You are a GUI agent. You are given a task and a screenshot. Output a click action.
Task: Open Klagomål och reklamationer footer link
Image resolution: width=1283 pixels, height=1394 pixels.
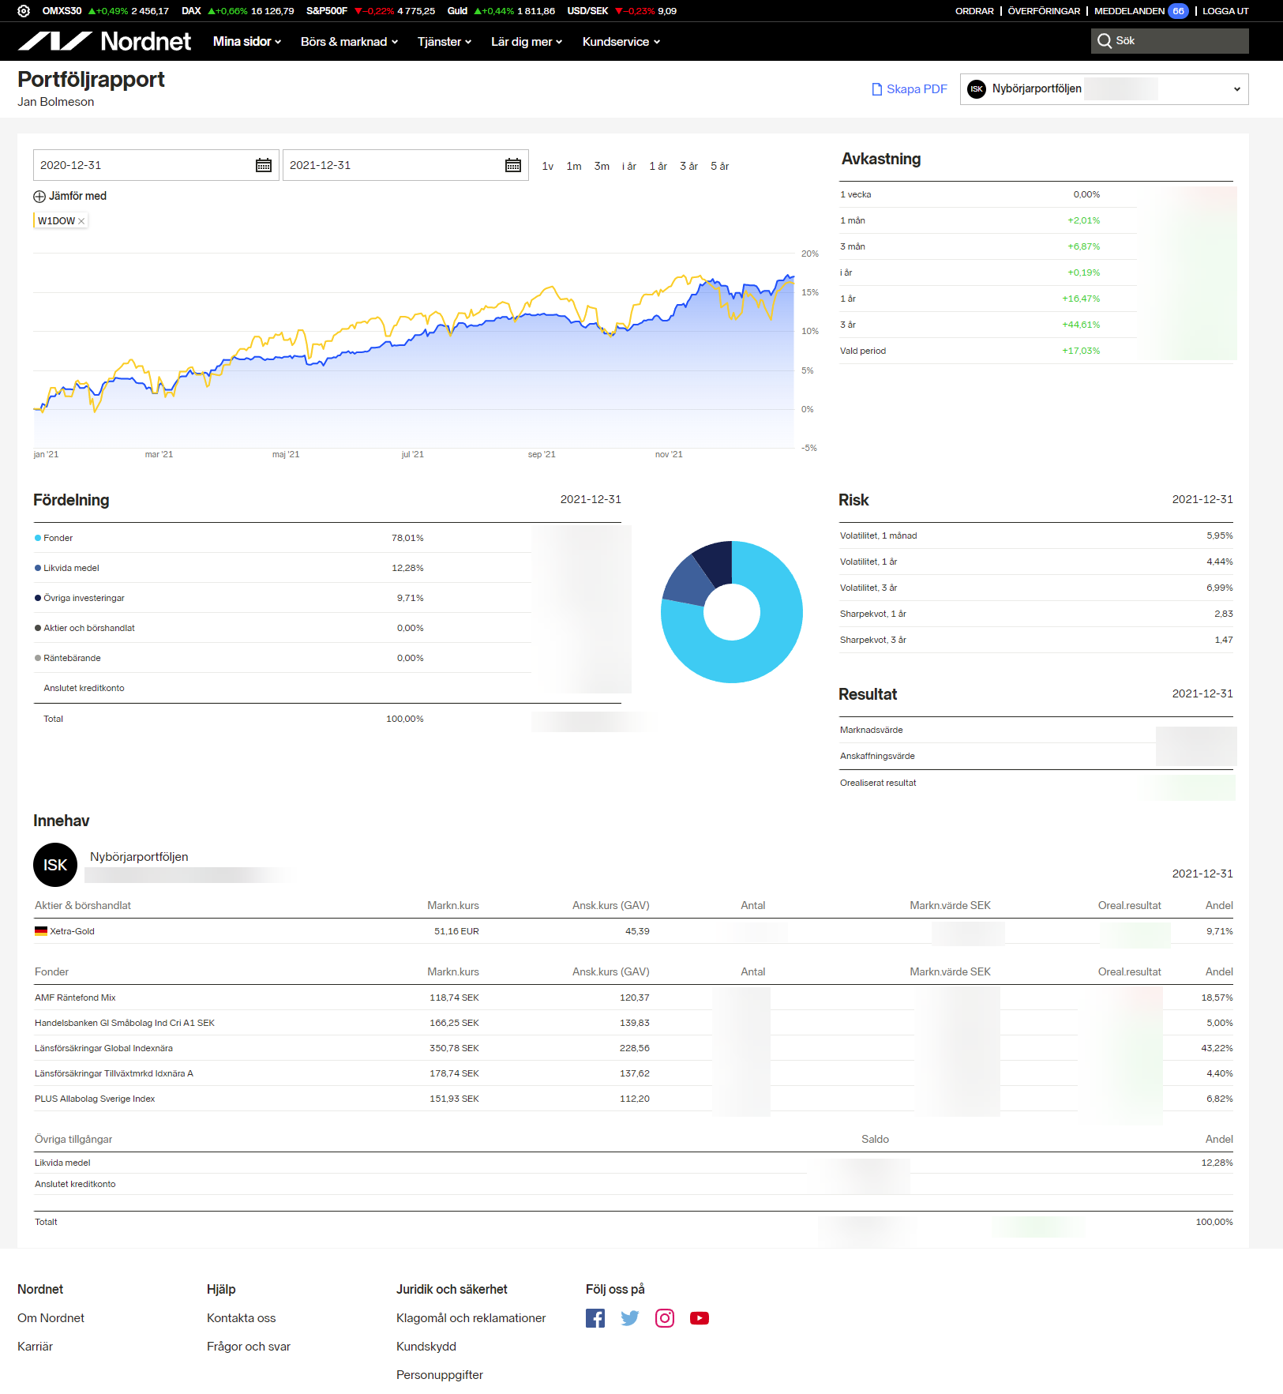point(471,1318)
